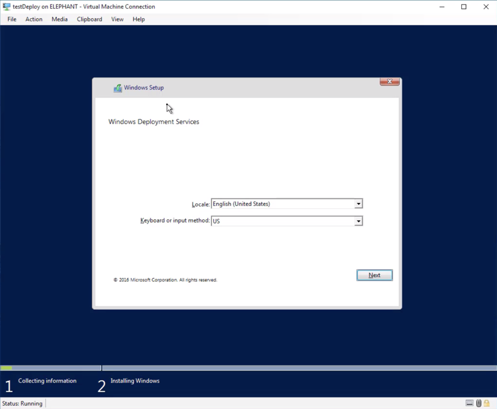Expand the Locale dropdown arrow
This screenshot has height=409, width=497.
coord(358,204)
